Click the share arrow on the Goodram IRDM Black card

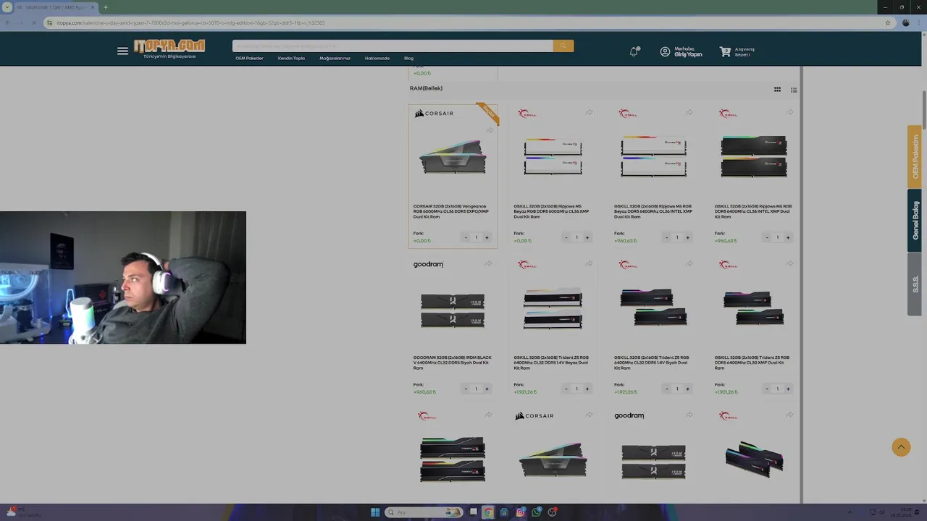coord(488,263)
